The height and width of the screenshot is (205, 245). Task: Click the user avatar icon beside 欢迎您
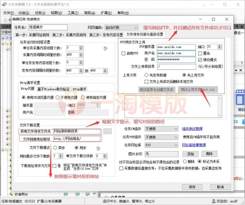click(x=213, y=201)
